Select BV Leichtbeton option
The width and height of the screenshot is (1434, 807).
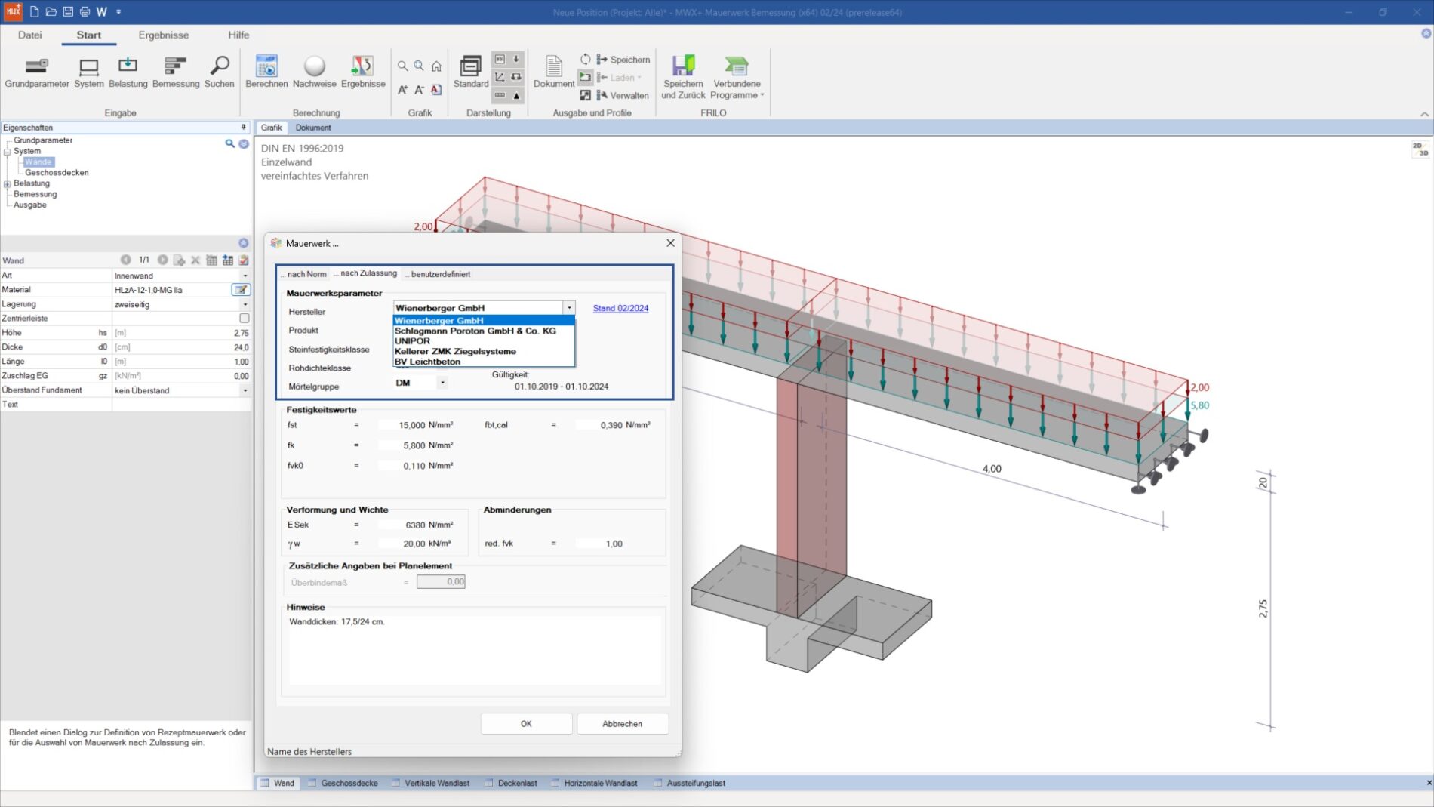(483, 362)
